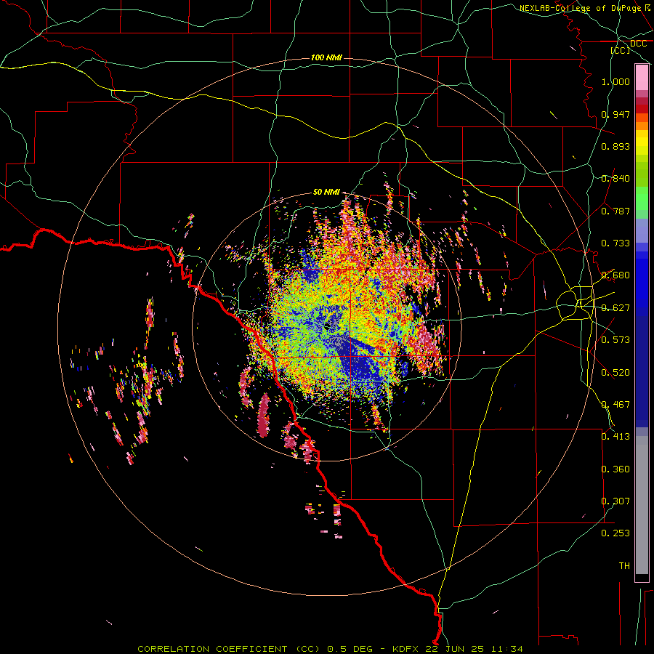Click the yellow band of the color bar

tap(642, 143)
